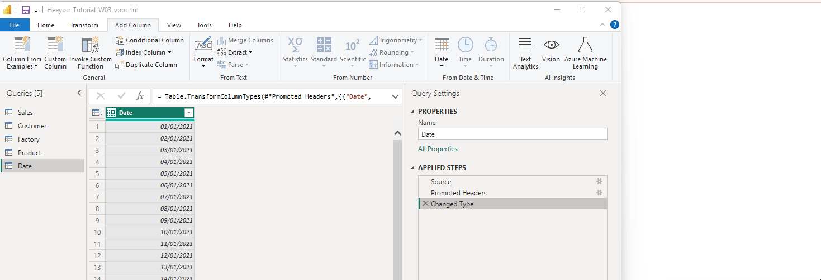The width and height of the screenshot is (821, 280).
Task: Open Scientific number functions
Action: [353, 53]
